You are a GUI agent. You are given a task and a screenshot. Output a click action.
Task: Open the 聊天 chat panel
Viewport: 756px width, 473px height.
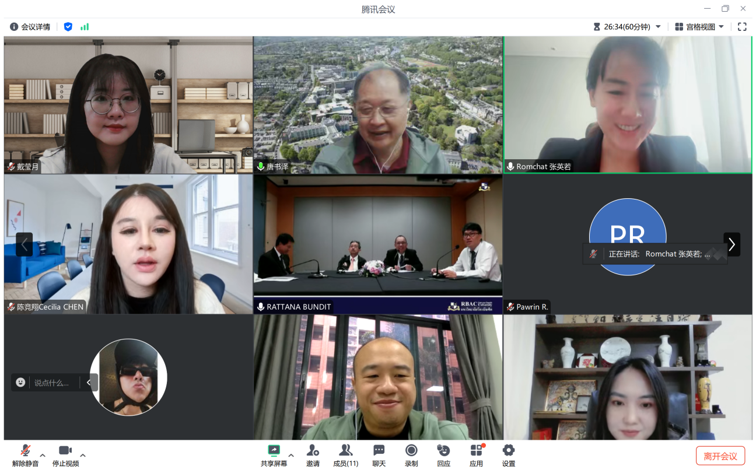(x=379, y=450)
